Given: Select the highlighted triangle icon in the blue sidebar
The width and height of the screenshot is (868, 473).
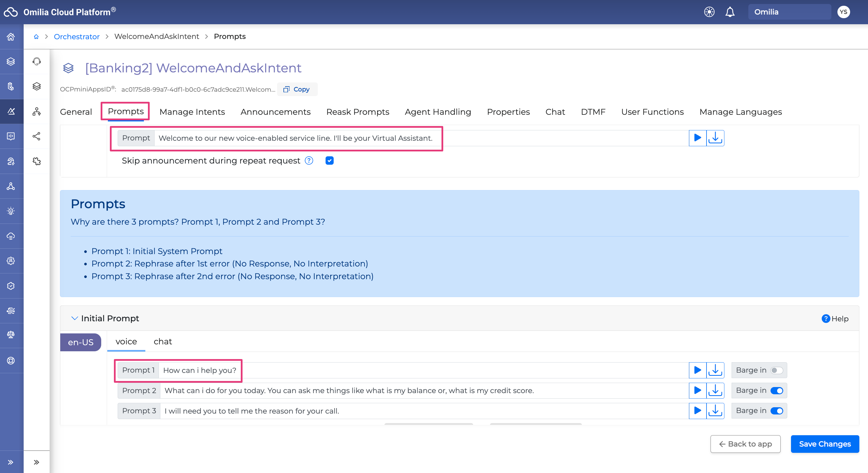Looking at the screenshot, I should (x=11, y=111).
